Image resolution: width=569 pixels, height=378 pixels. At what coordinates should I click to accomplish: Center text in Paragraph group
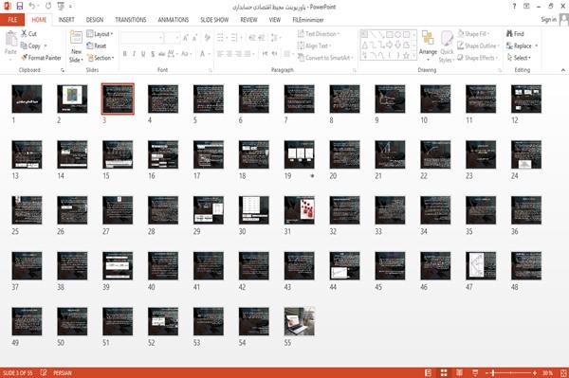pyautogui.click(x=229, y=54)
